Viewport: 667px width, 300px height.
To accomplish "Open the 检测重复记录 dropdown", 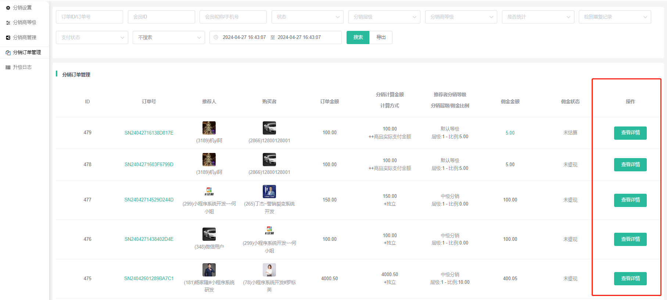I will 614,17.
